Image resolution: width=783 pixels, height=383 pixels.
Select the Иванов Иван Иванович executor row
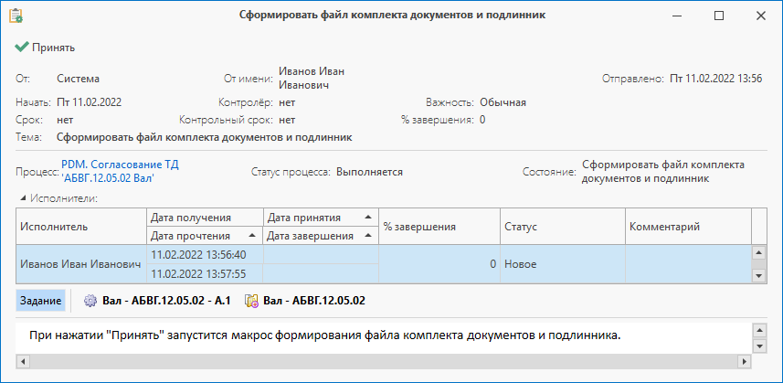384,264
